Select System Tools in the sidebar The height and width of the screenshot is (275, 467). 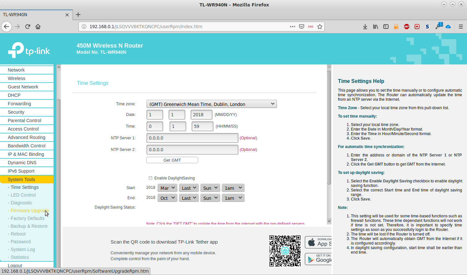[x=21, y=179]
